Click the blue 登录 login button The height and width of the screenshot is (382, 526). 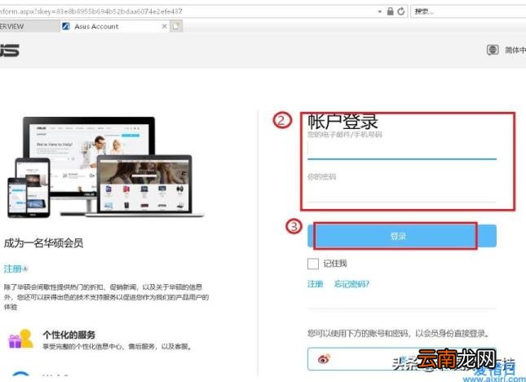click(x=402, y=236)
